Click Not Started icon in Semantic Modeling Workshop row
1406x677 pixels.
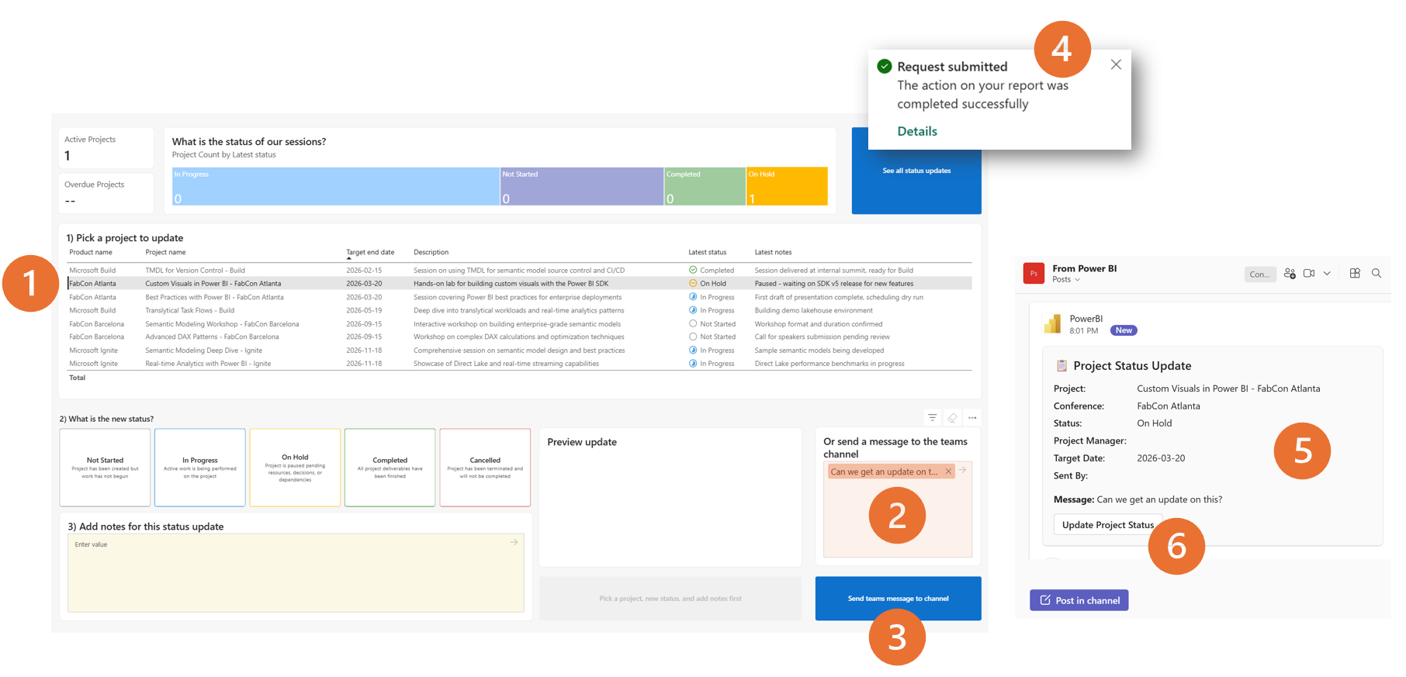point(693,323)
